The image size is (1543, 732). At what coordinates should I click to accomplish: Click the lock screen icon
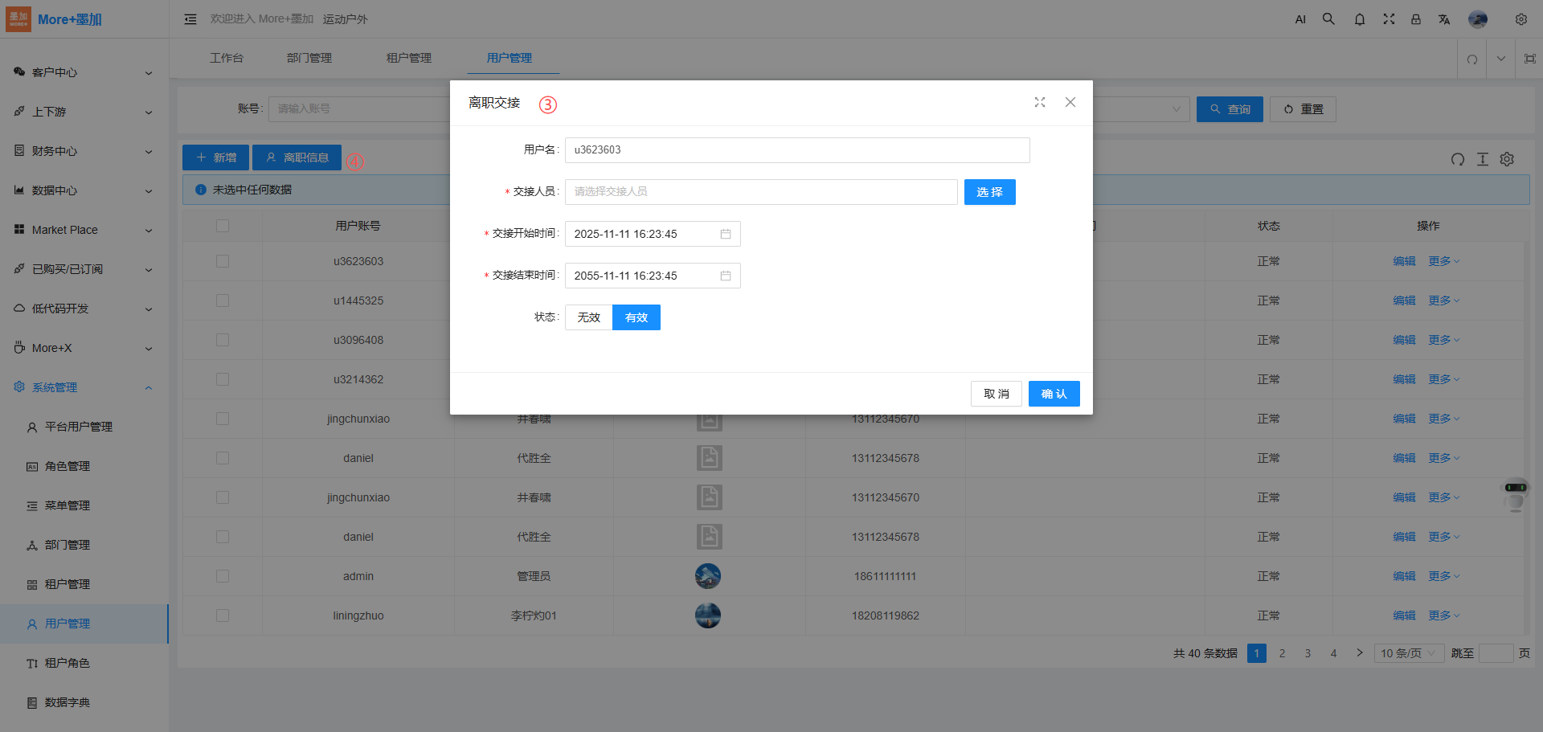pos(1416,19)
